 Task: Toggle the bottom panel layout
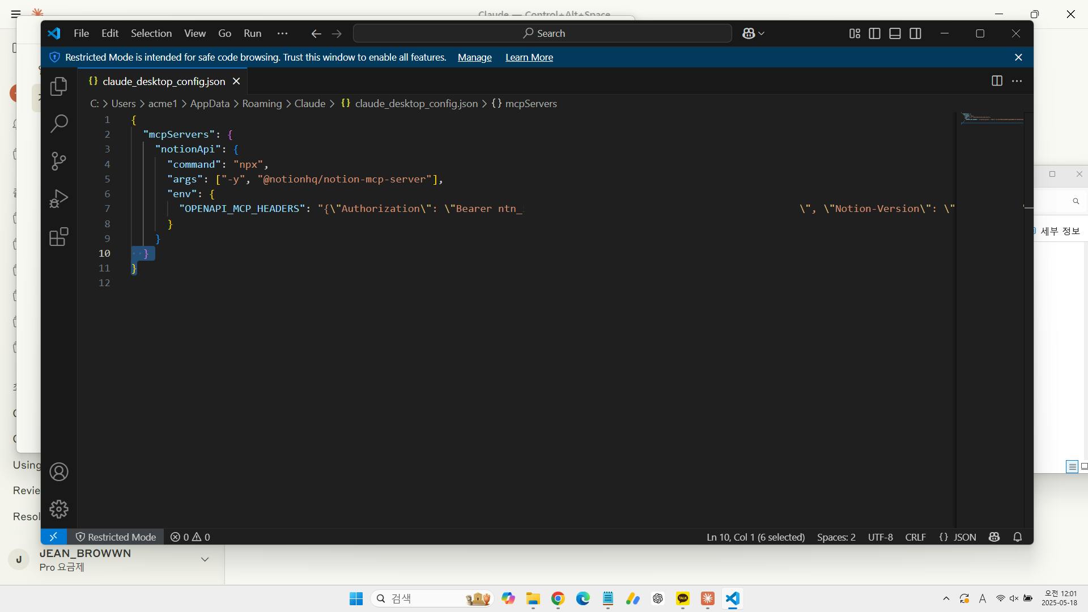pyautogui.click(x=895, y=33)
